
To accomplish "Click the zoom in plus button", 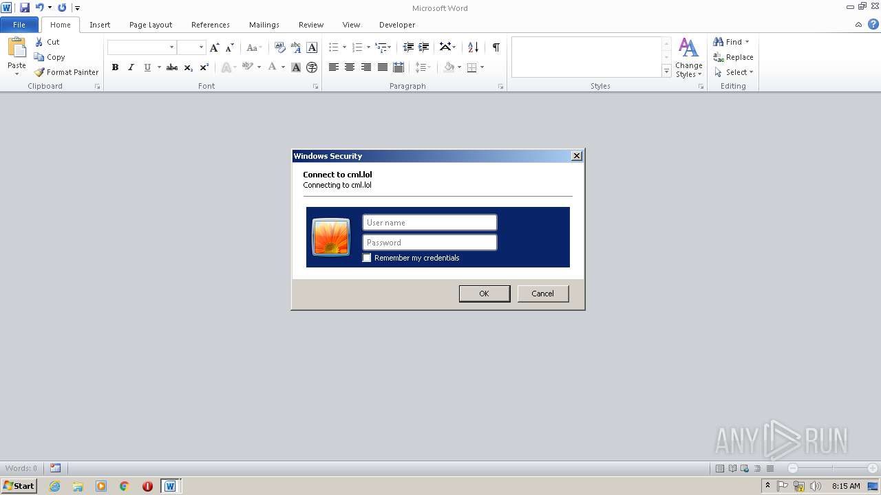I will (x=872, y=468).
